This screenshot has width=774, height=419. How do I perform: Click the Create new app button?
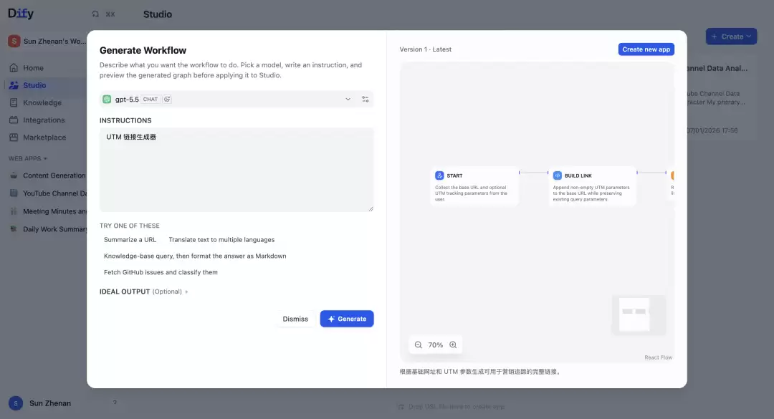pyautogui.click(x=646, y=49)
